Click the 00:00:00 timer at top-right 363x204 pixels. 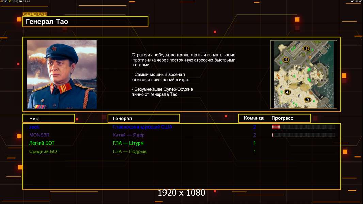[357, 1]
